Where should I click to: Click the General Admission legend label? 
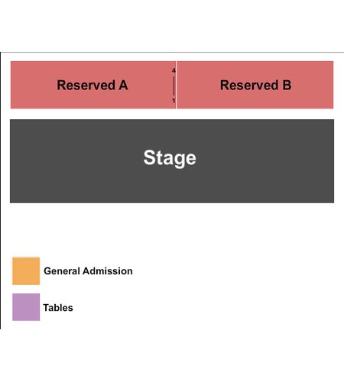(x=88, y=271)
